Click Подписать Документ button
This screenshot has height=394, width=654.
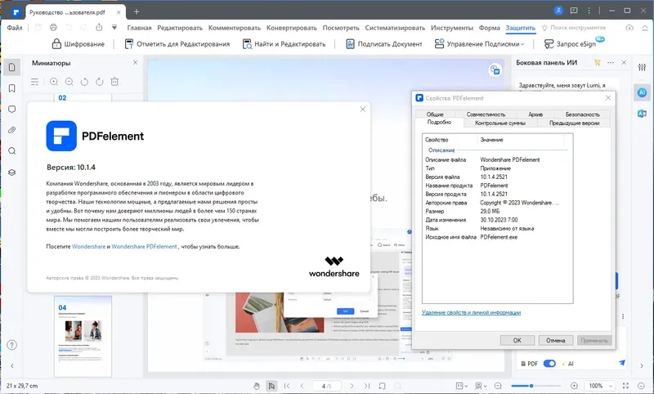coord(384,44)
